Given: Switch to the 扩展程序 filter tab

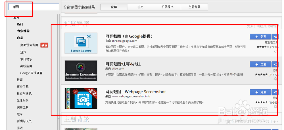Looking at the screenshot, I should [168, 7].
